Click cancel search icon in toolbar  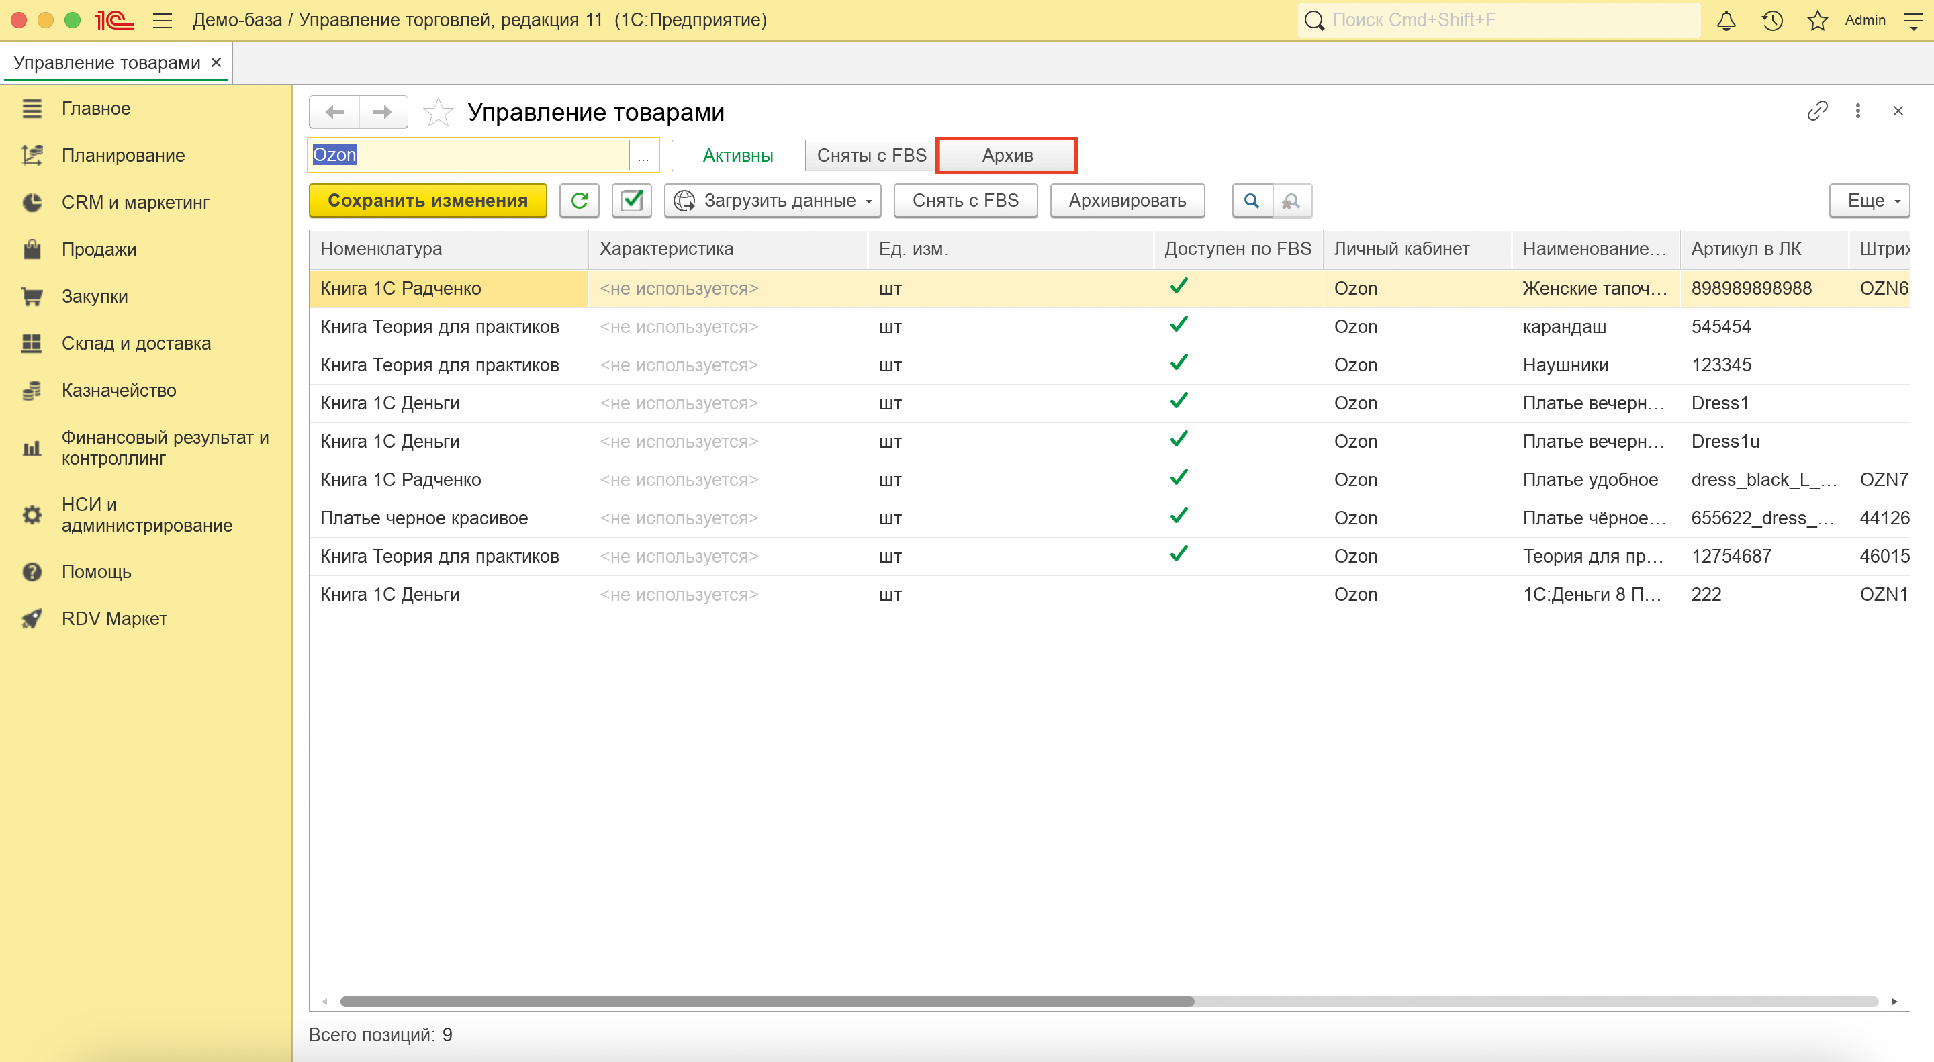click(x=1291, y=201)
